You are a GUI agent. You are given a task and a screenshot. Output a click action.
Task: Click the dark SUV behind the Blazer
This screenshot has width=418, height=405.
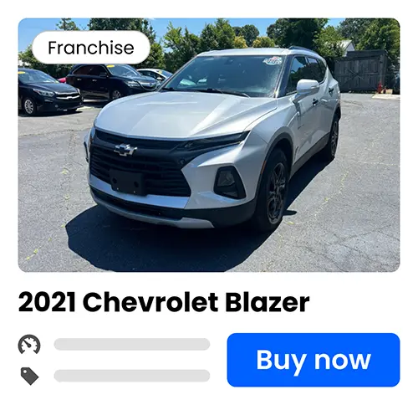111,81
